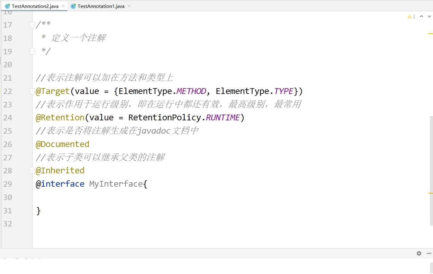Viewport: 433px width, 274px height.
Task: Close the TestAnnotation2.java tab
Action: [63, 6]
